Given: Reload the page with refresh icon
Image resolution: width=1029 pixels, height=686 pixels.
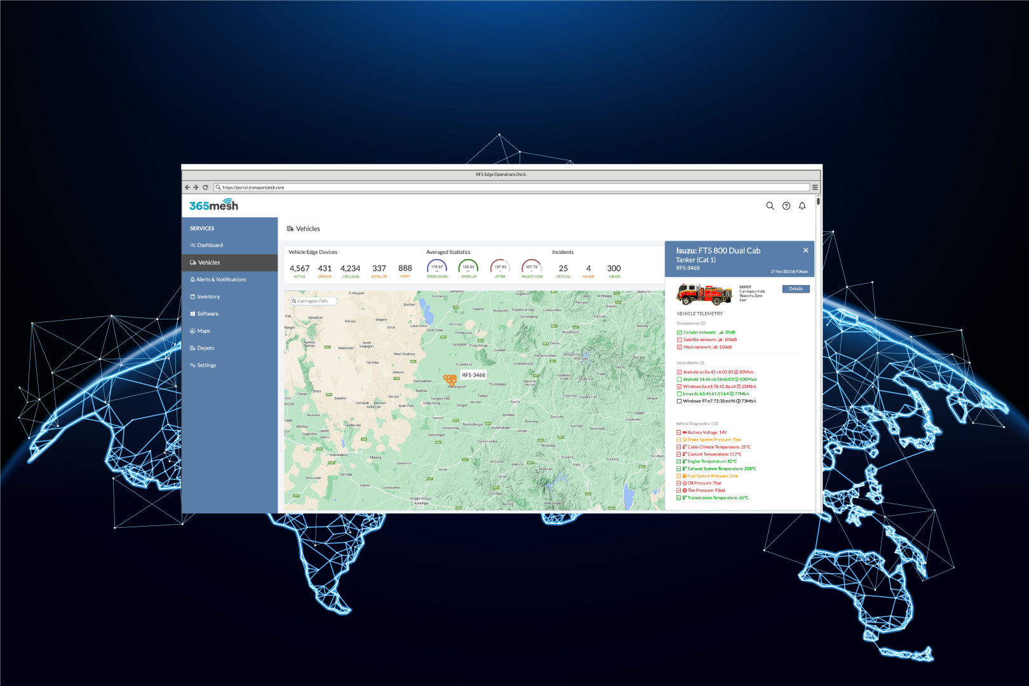Looking at the screenshot, I should click(205, 187).
